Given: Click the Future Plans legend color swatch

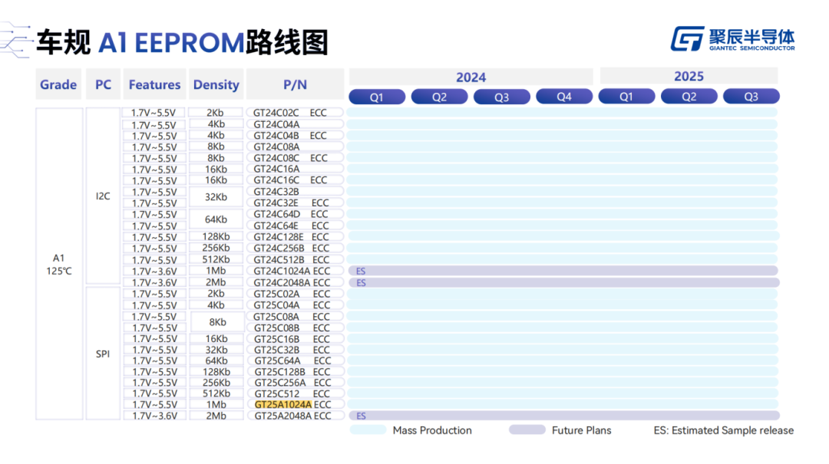Looking at the screenshot, I should point(527,430).
